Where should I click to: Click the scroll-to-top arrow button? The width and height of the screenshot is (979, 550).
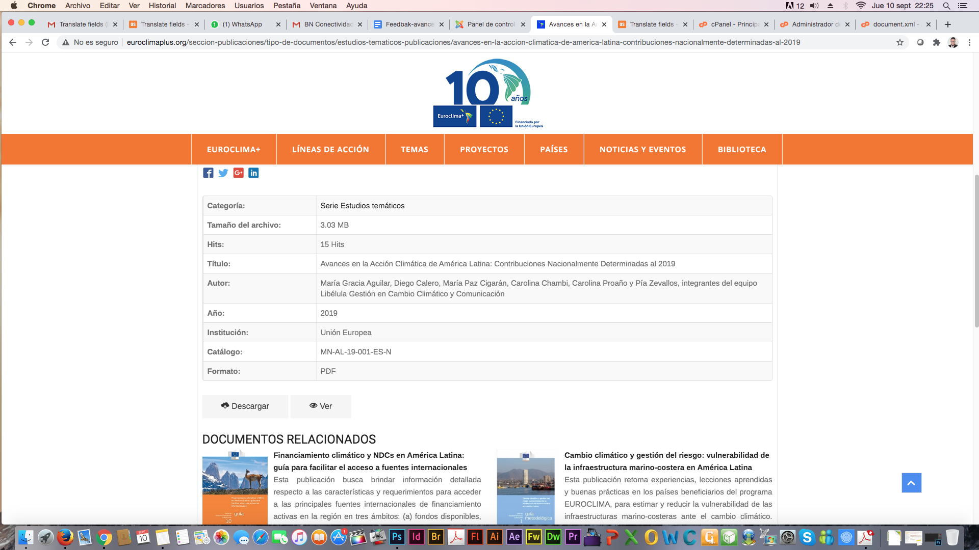[911, 483]
